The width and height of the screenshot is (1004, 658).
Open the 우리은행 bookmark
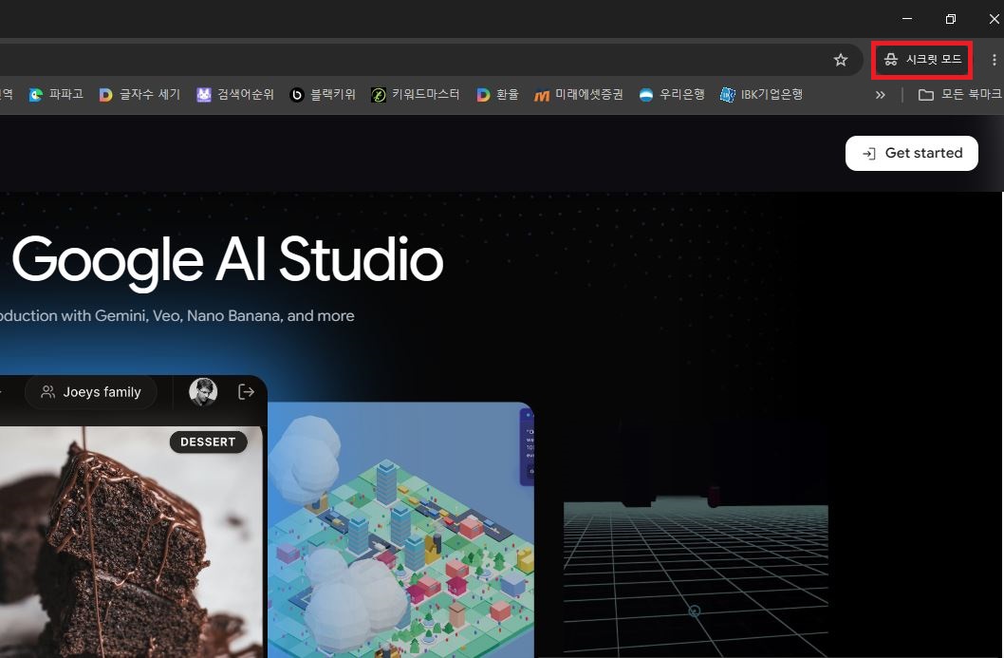[x=672, y=95]
